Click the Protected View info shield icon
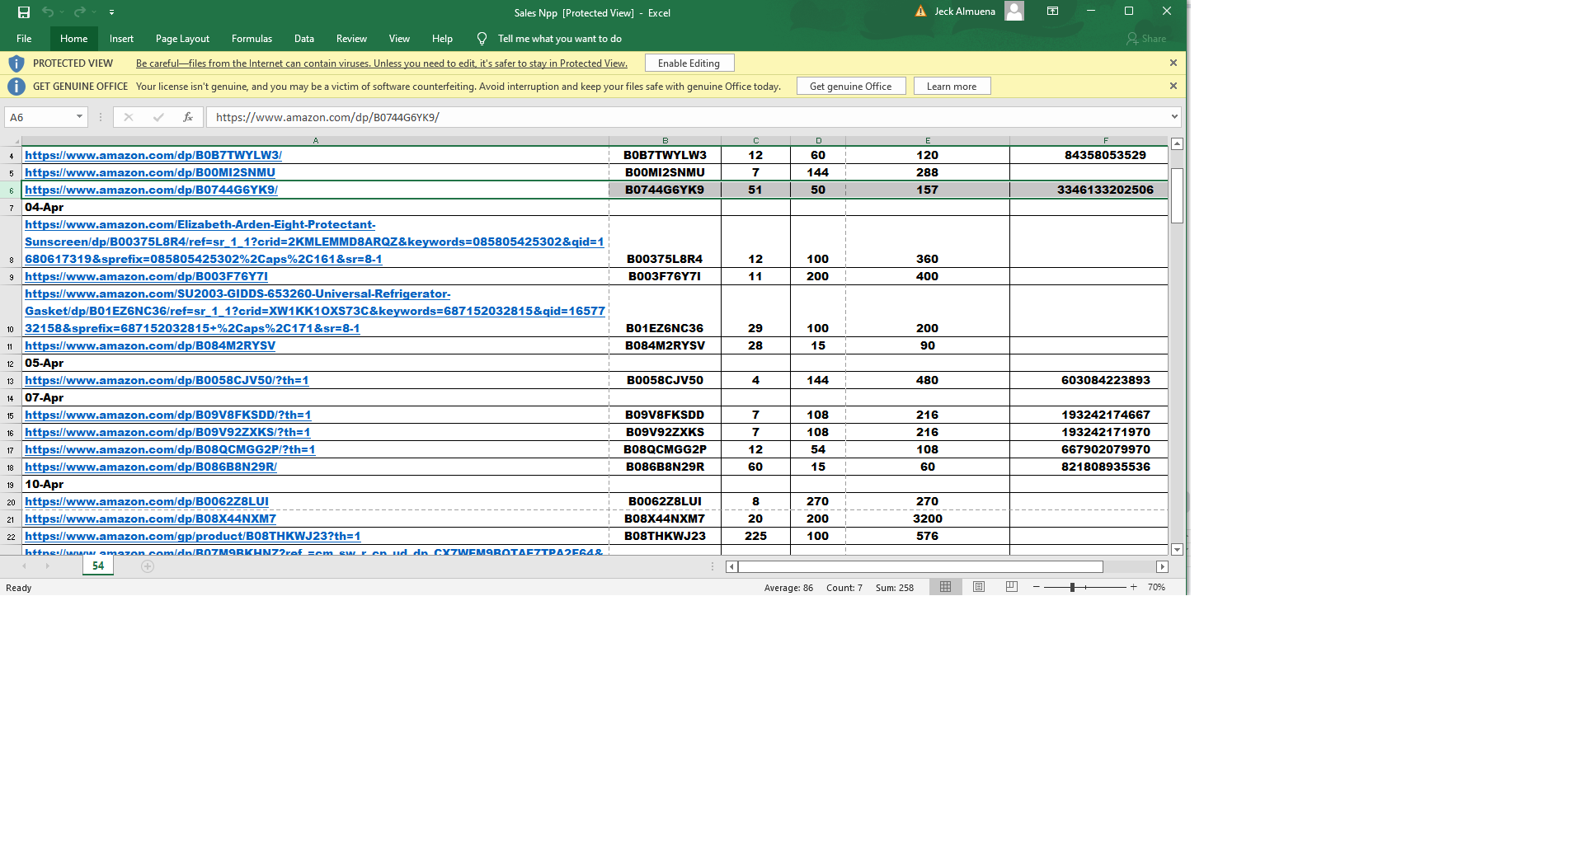The image size is (1585, 859). click(16, 63)
